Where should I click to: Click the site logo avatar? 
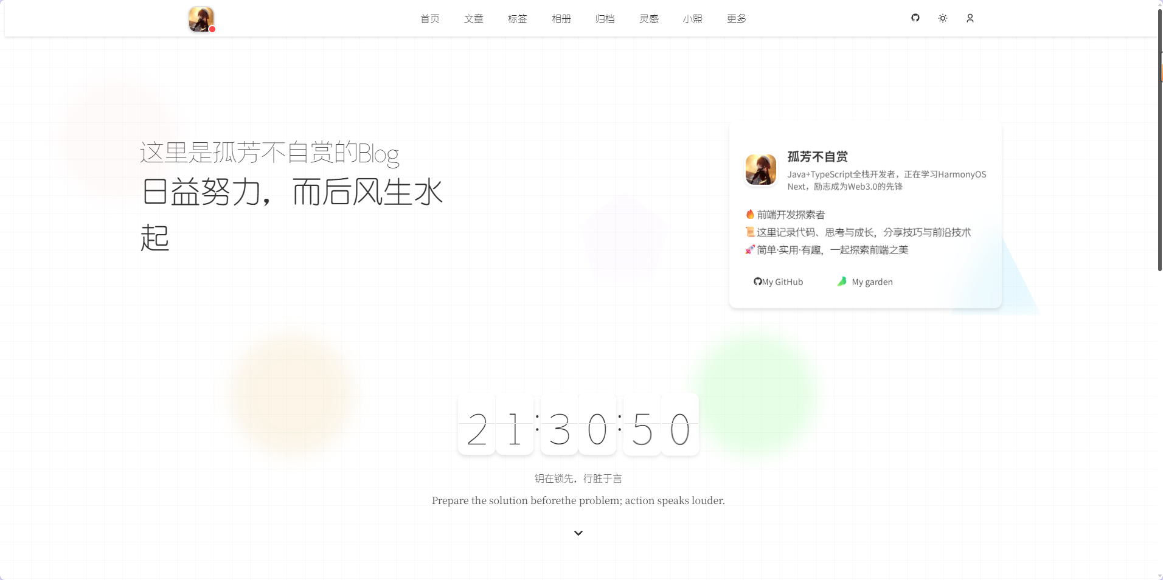click(x=201, y=19)
